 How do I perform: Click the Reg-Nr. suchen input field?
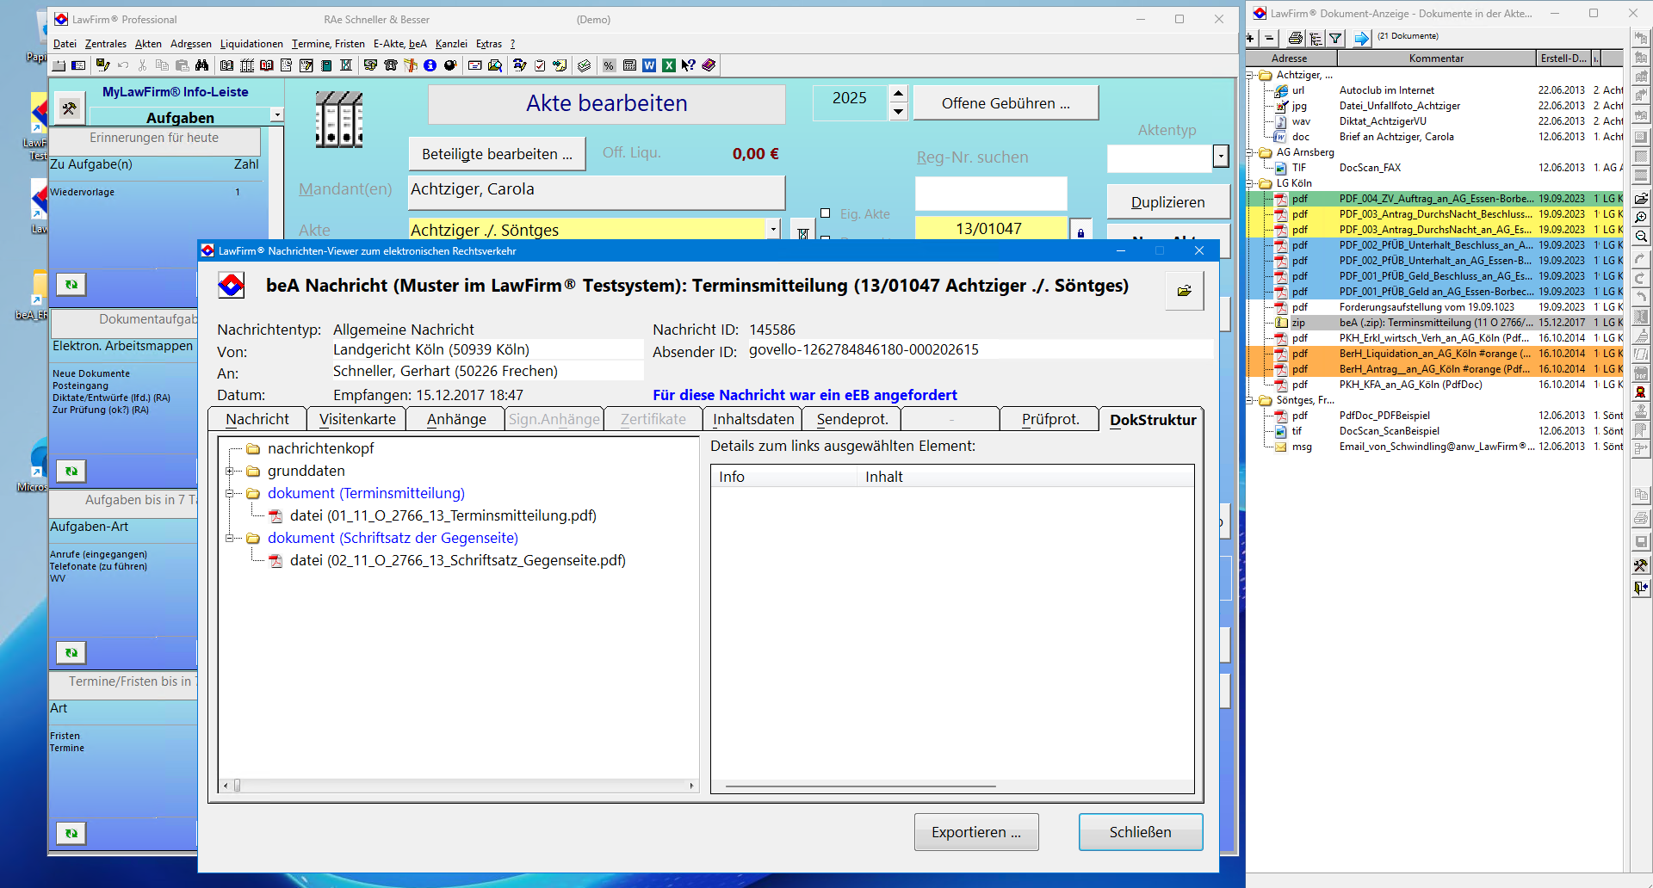point(990,194)
